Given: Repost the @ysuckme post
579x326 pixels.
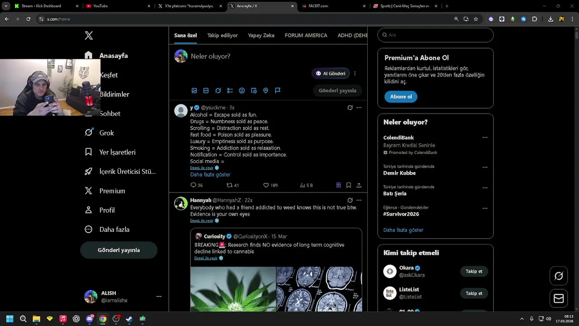Looking at the screenshot, I should (233, 185).
